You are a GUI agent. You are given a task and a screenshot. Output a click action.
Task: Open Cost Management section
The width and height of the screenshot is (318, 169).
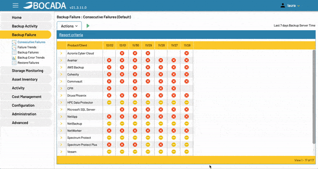[26, 97]
